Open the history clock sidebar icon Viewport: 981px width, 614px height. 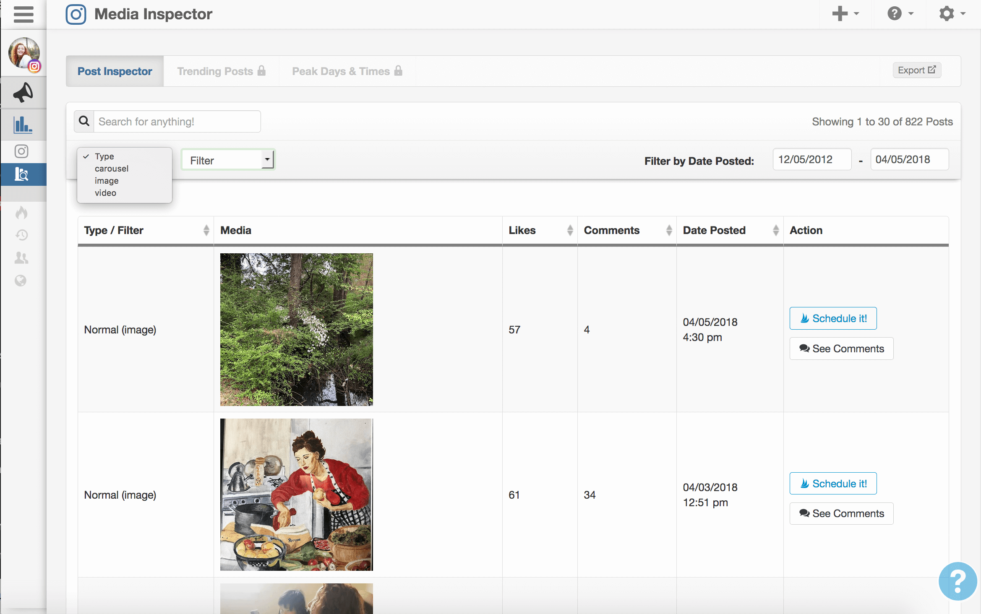[x=21, y=235]
